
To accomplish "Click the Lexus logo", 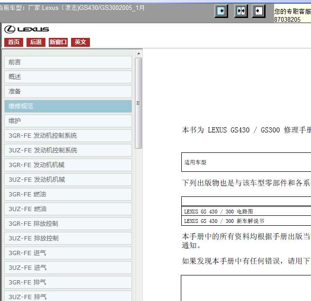I will (27, 29).
